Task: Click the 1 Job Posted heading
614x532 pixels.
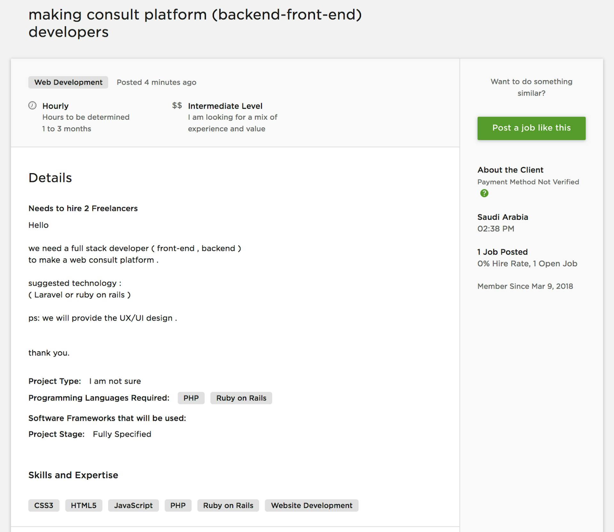Action: pyautogui.click(x=502, y=252)
